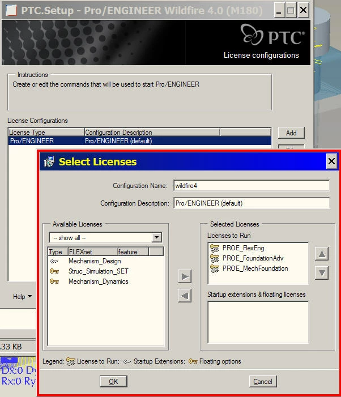
Task: Select PROE_MechFoundation in Licenses to Run
Action: 255,268
